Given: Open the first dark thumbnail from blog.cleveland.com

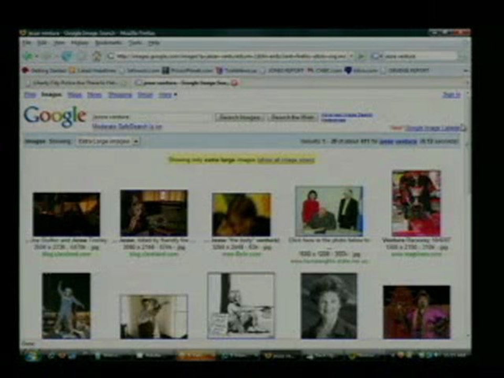Looking at the screenshot, I should (66, 214).
